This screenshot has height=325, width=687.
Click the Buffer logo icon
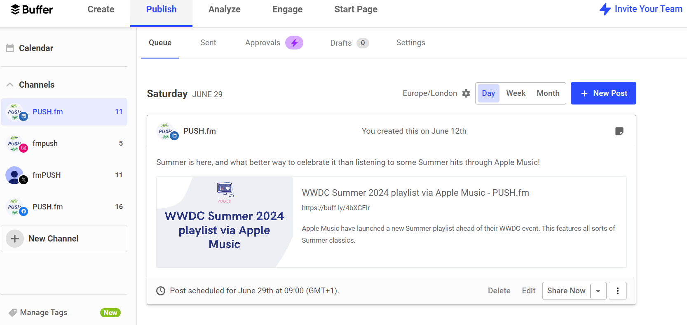click(x=15, y=9)
